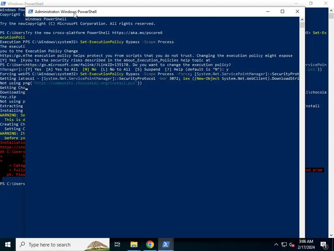Click scroll-up arrow of background PowerShell window
Screen dimensions: 334x251
click(331, 10)
